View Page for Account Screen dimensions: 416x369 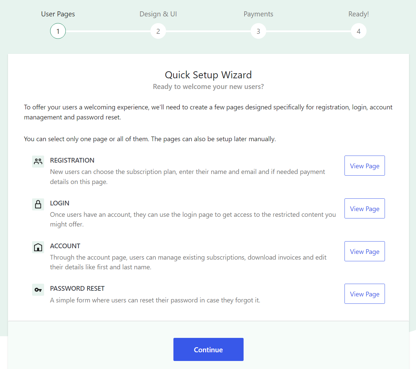pyautogui.click(x=365, y=251)
